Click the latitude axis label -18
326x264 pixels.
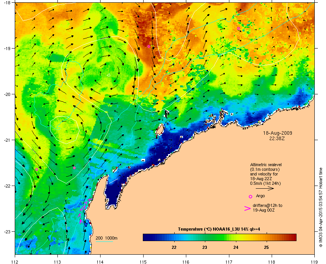pos(7,3)
